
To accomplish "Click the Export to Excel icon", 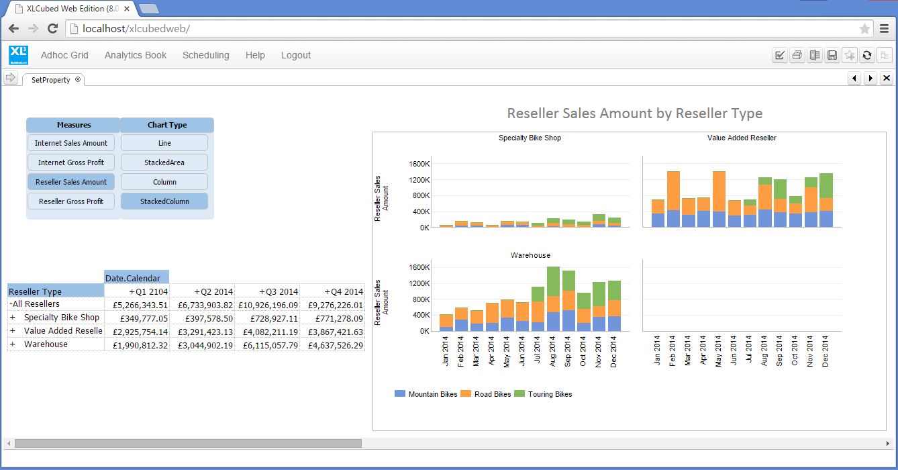I will coord(815,56).
